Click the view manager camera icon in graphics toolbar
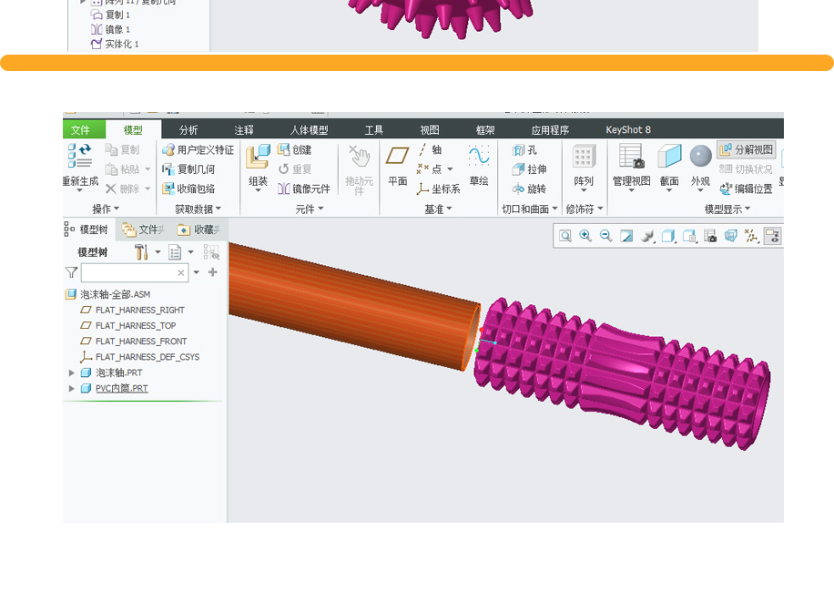The height and width of the screenshot is (592, 834). (x=710, y=236)
